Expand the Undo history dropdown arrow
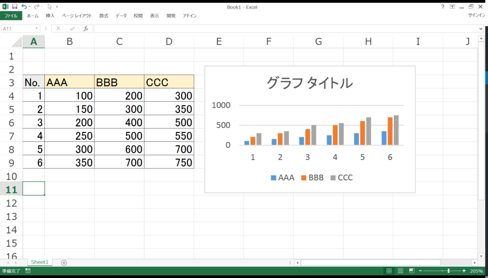 click(29, 6)
